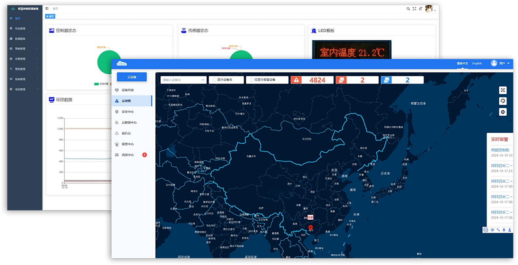Open the device name input dropdown

183,80
